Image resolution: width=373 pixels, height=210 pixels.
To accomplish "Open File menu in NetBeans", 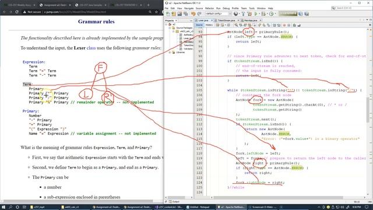I will point(167,8).
